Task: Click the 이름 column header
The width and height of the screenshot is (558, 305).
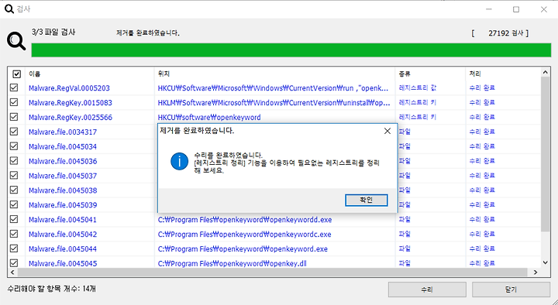Action: 90,74
